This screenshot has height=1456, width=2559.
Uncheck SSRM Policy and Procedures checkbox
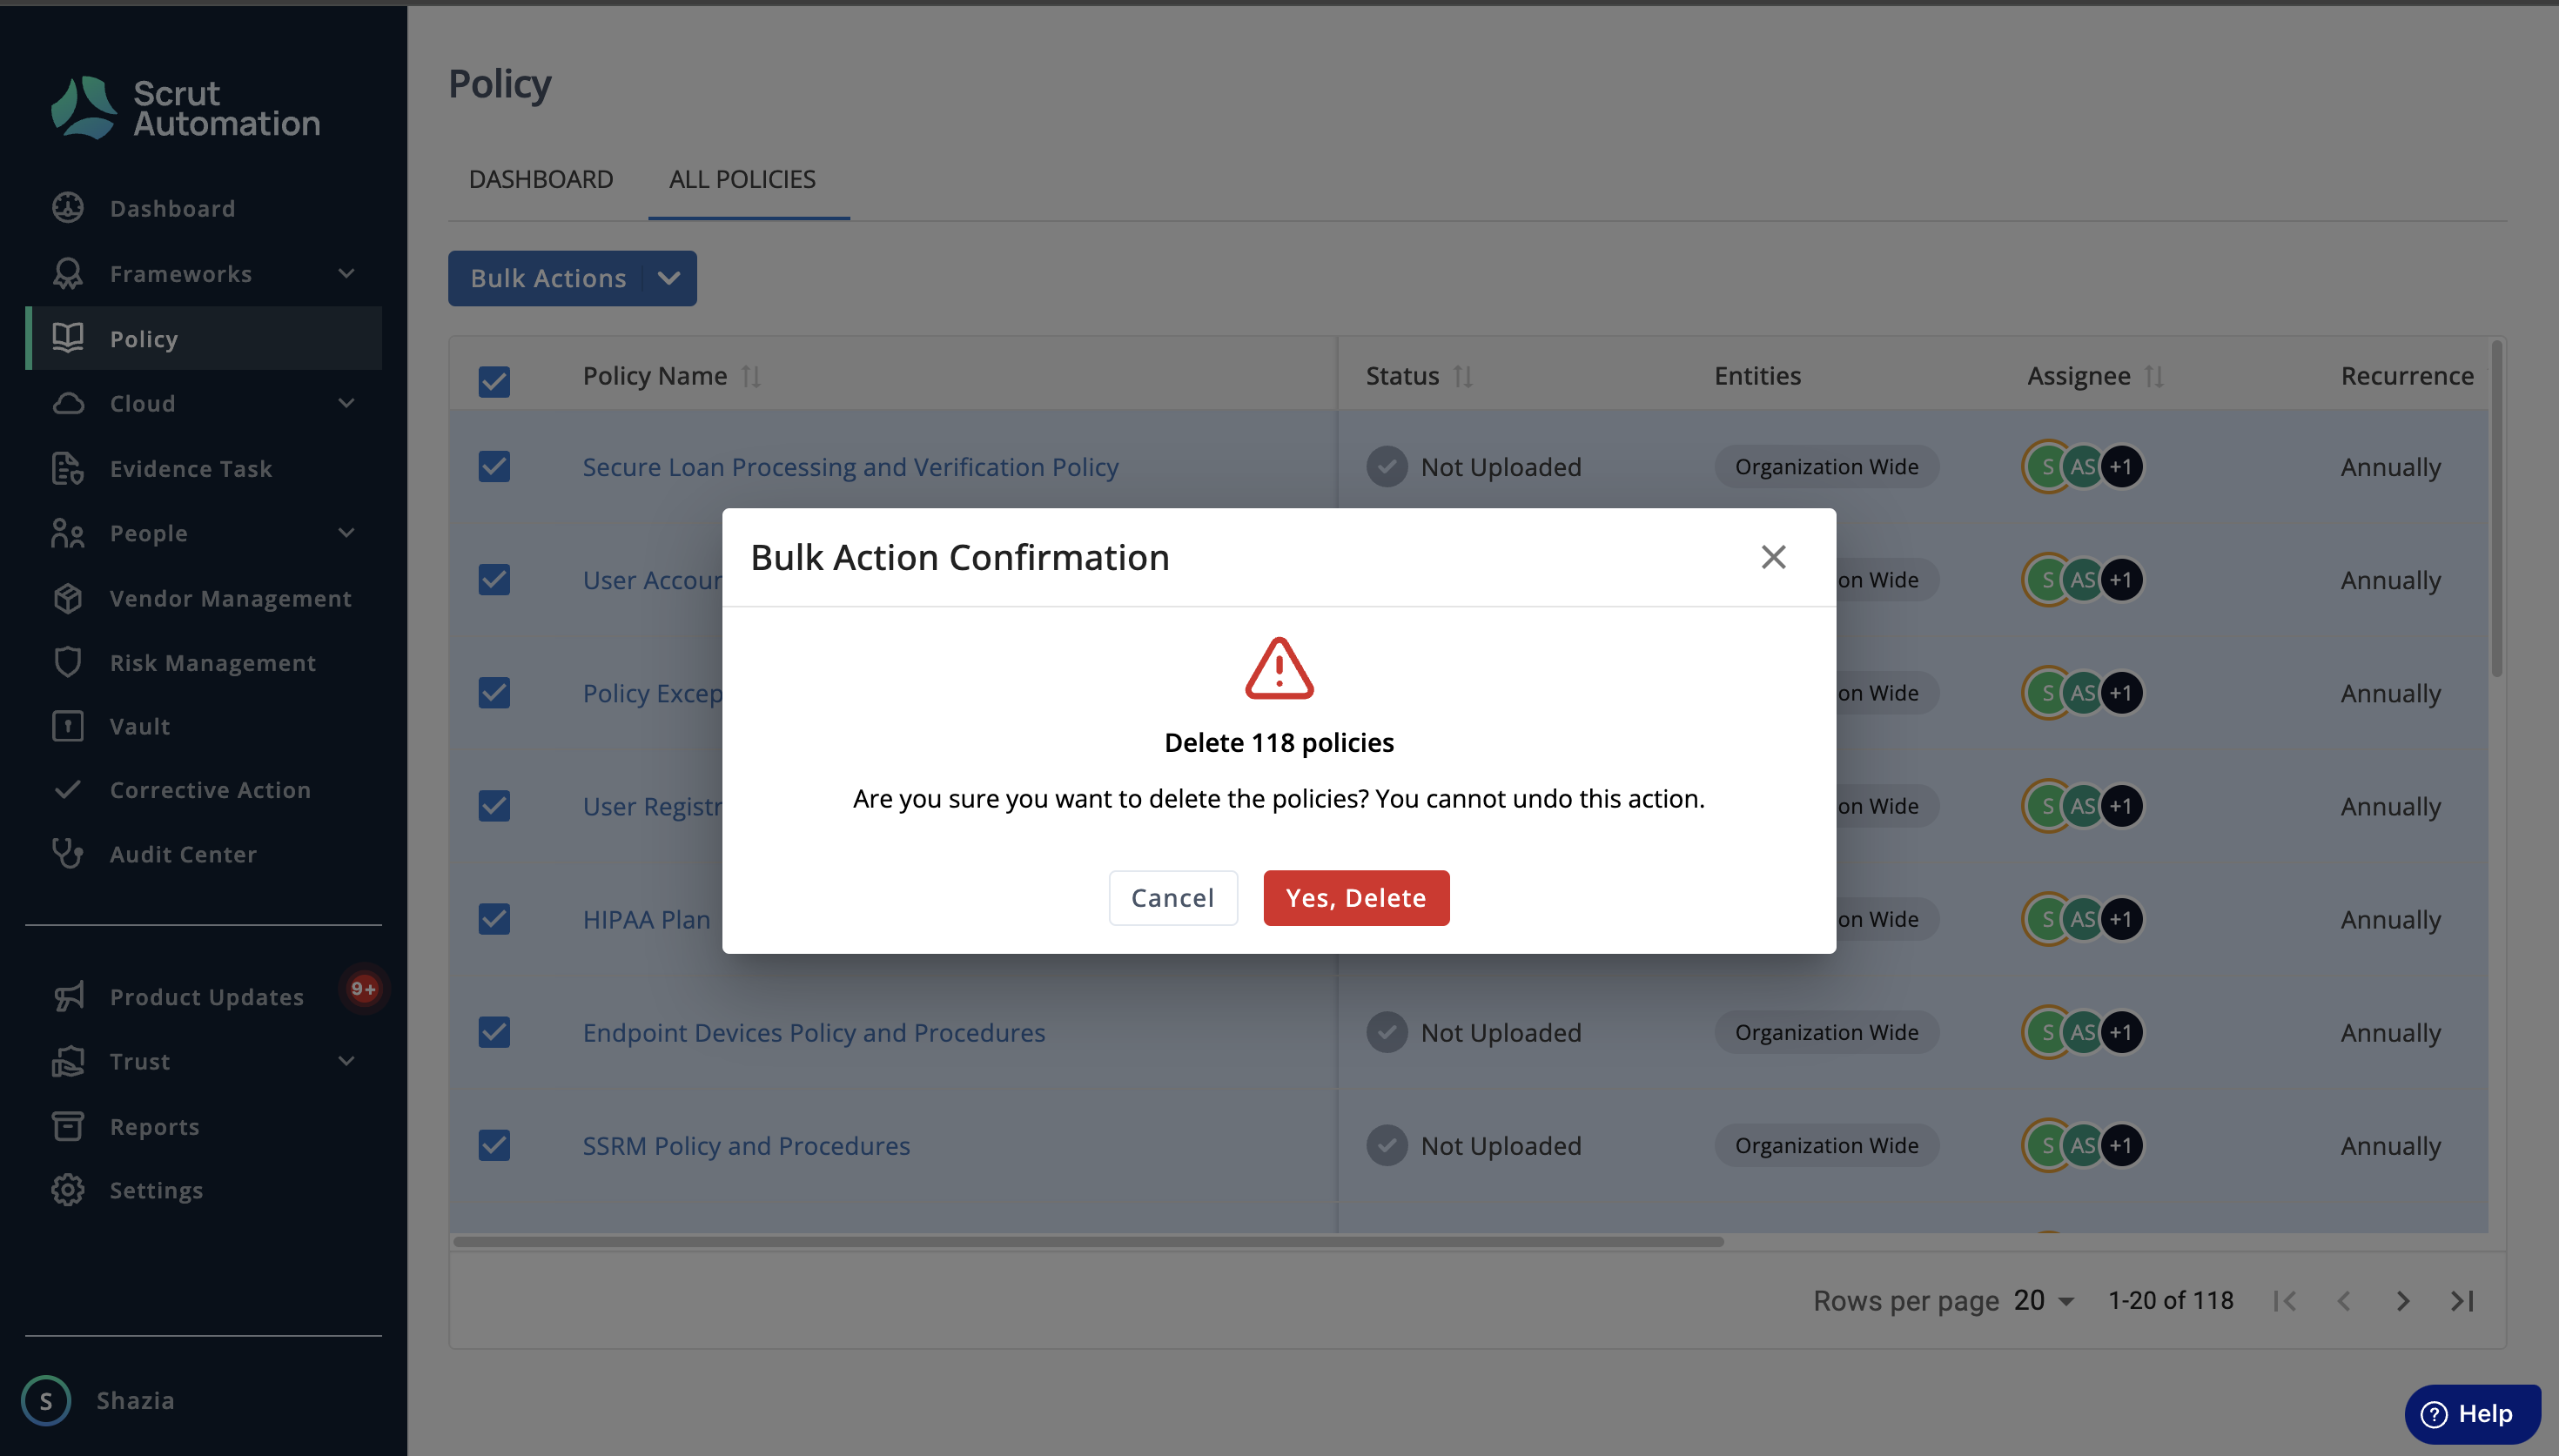tap(494, 1144)
